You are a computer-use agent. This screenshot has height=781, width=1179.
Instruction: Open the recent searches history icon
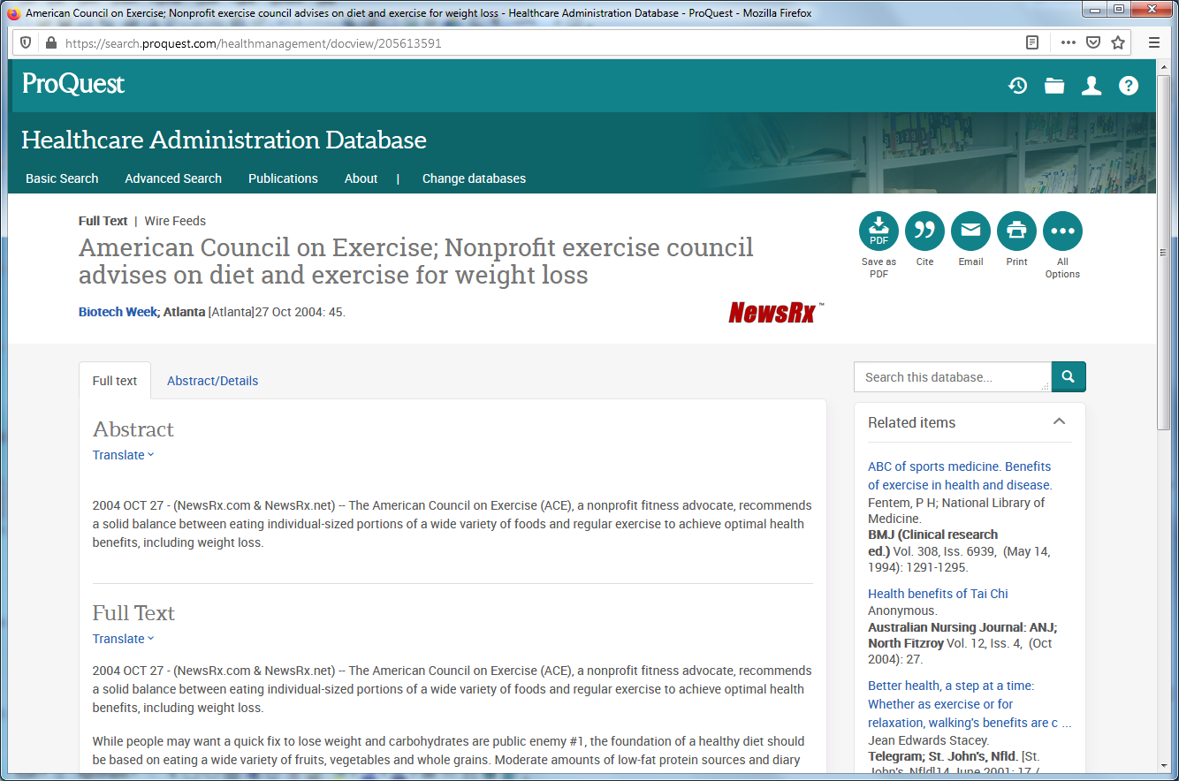click(1017, 86)
